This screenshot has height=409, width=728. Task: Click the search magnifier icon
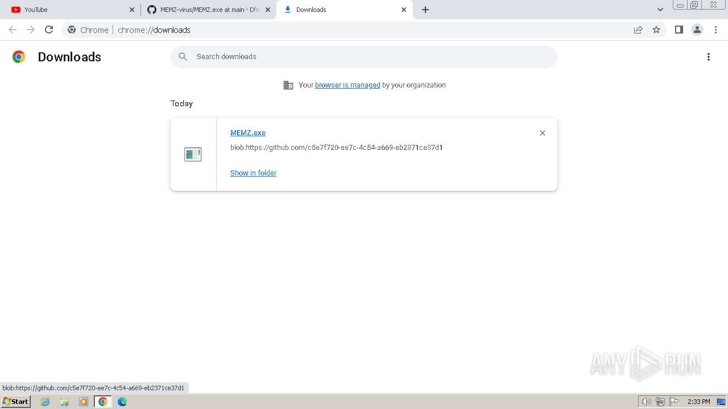183,57
